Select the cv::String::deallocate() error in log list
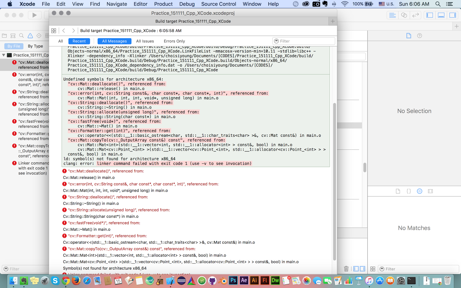This screenshot has height=288, width=461. pos(108,197)
